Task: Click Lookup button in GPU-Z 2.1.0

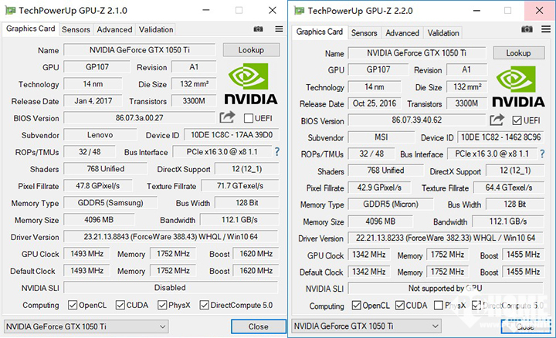Action: [x=251, y=50]
